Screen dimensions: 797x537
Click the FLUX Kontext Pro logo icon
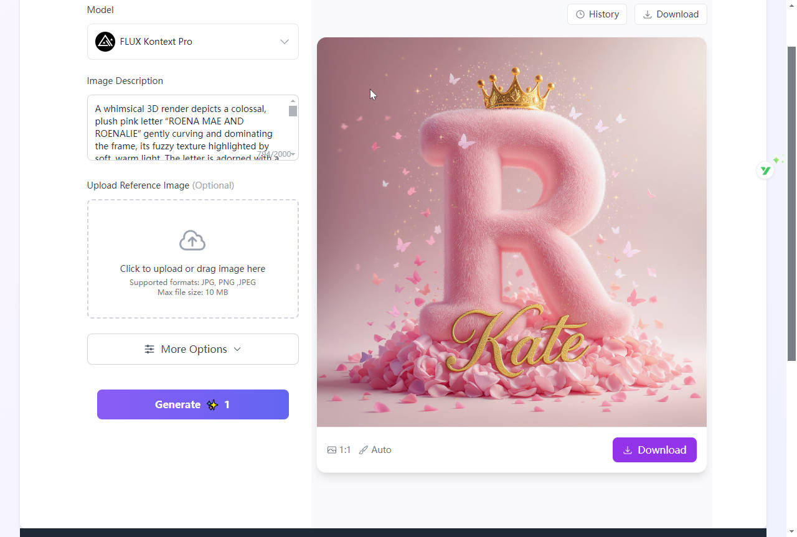(105, 42)
